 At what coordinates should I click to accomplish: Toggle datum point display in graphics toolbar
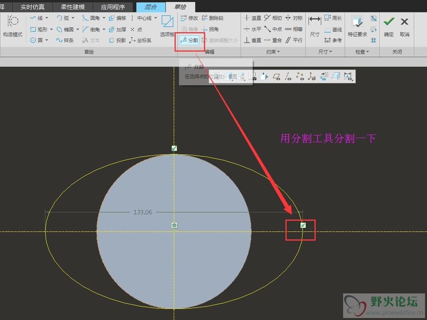coord(300,77)
